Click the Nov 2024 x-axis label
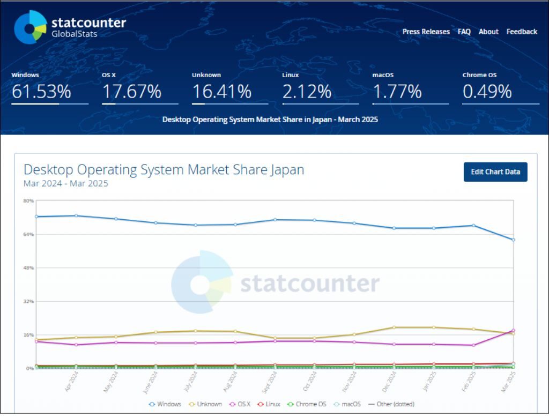549x417 pixels. 350,382
